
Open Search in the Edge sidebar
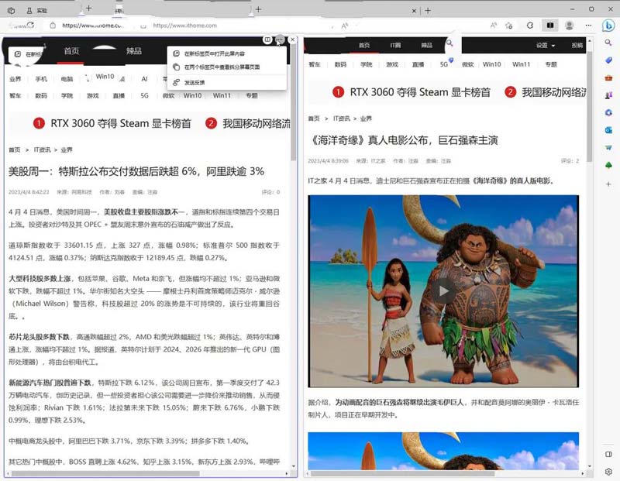point(608,43)
